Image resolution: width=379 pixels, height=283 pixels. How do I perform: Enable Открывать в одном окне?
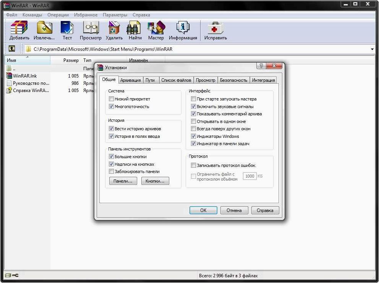(193, 121)
